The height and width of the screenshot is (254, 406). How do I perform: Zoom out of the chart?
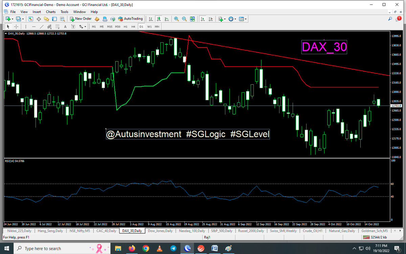[184, 19]
